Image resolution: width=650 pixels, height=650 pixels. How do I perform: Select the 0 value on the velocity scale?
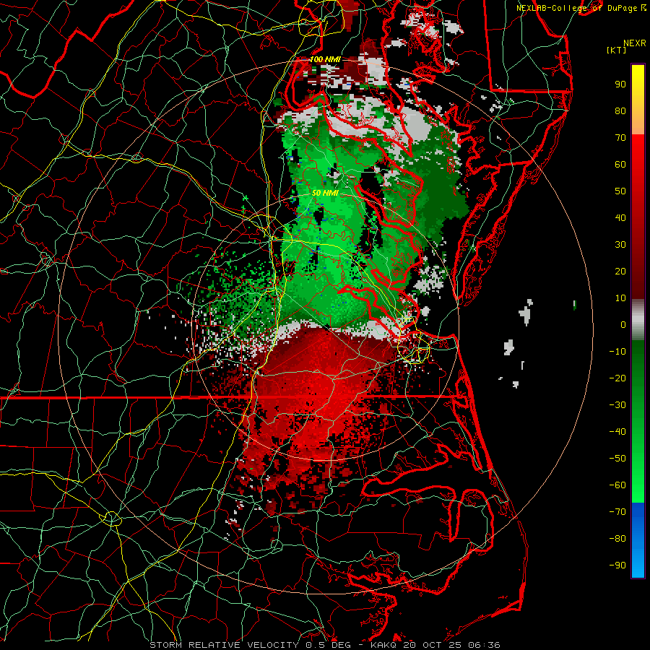pos(623,324)
